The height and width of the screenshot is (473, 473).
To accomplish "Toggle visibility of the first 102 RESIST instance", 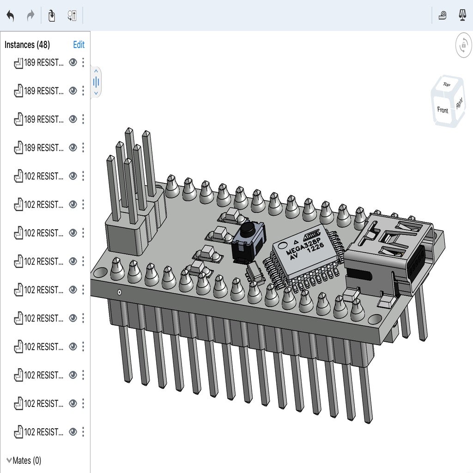I will [73, 176].
